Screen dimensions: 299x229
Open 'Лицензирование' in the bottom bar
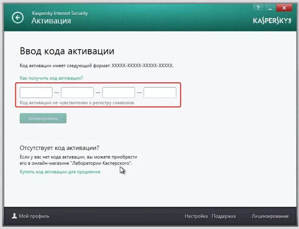[x=270, y=216]
